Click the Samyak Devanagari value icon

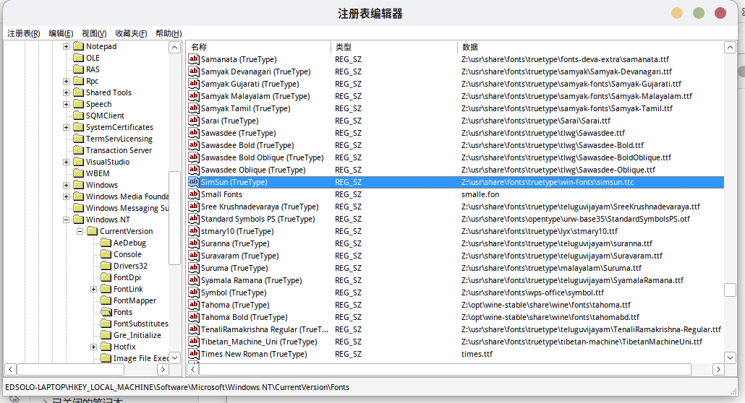point(193,71)
